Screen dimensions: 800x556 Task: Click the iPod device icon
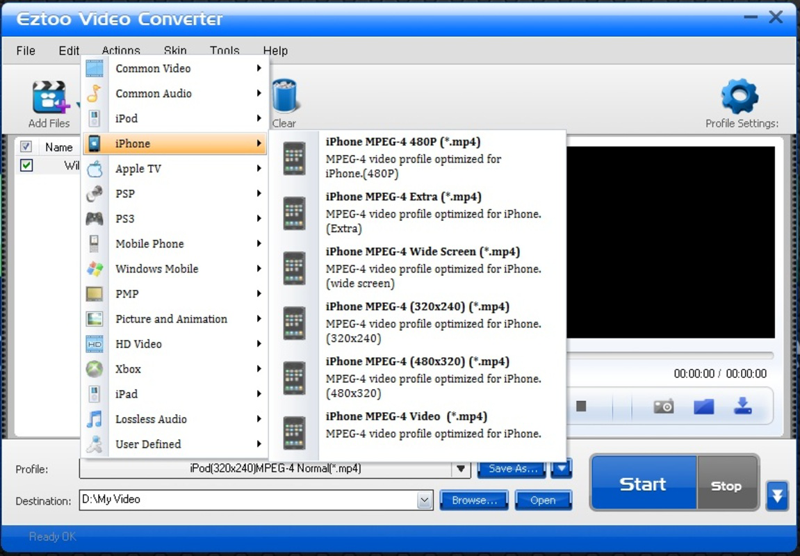pos(95,118)
